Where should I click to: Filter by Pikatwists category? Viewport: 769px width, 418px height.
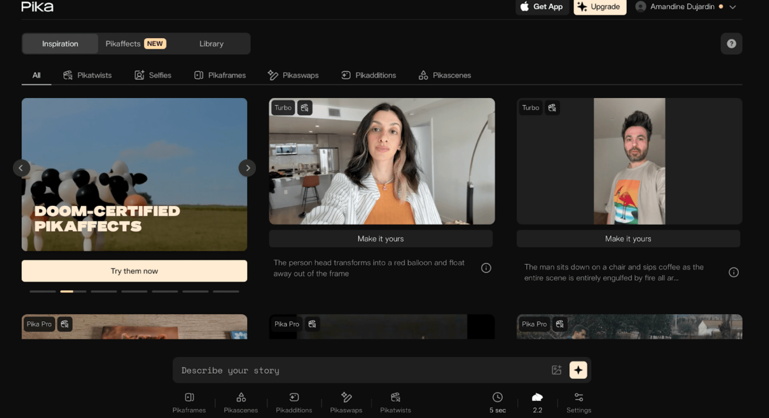pos(87,75)
